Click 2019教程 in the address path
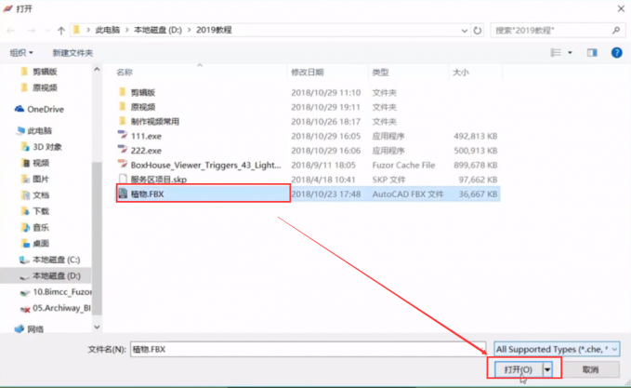The width and height of the screenshot is (631, 388). coord(214,30)
